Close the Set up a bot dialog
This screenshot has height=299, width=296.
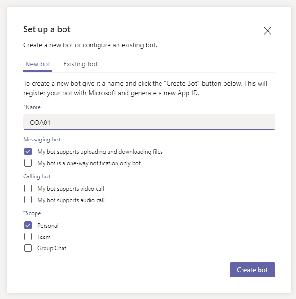pyautogui.click(x=268, y=31)
